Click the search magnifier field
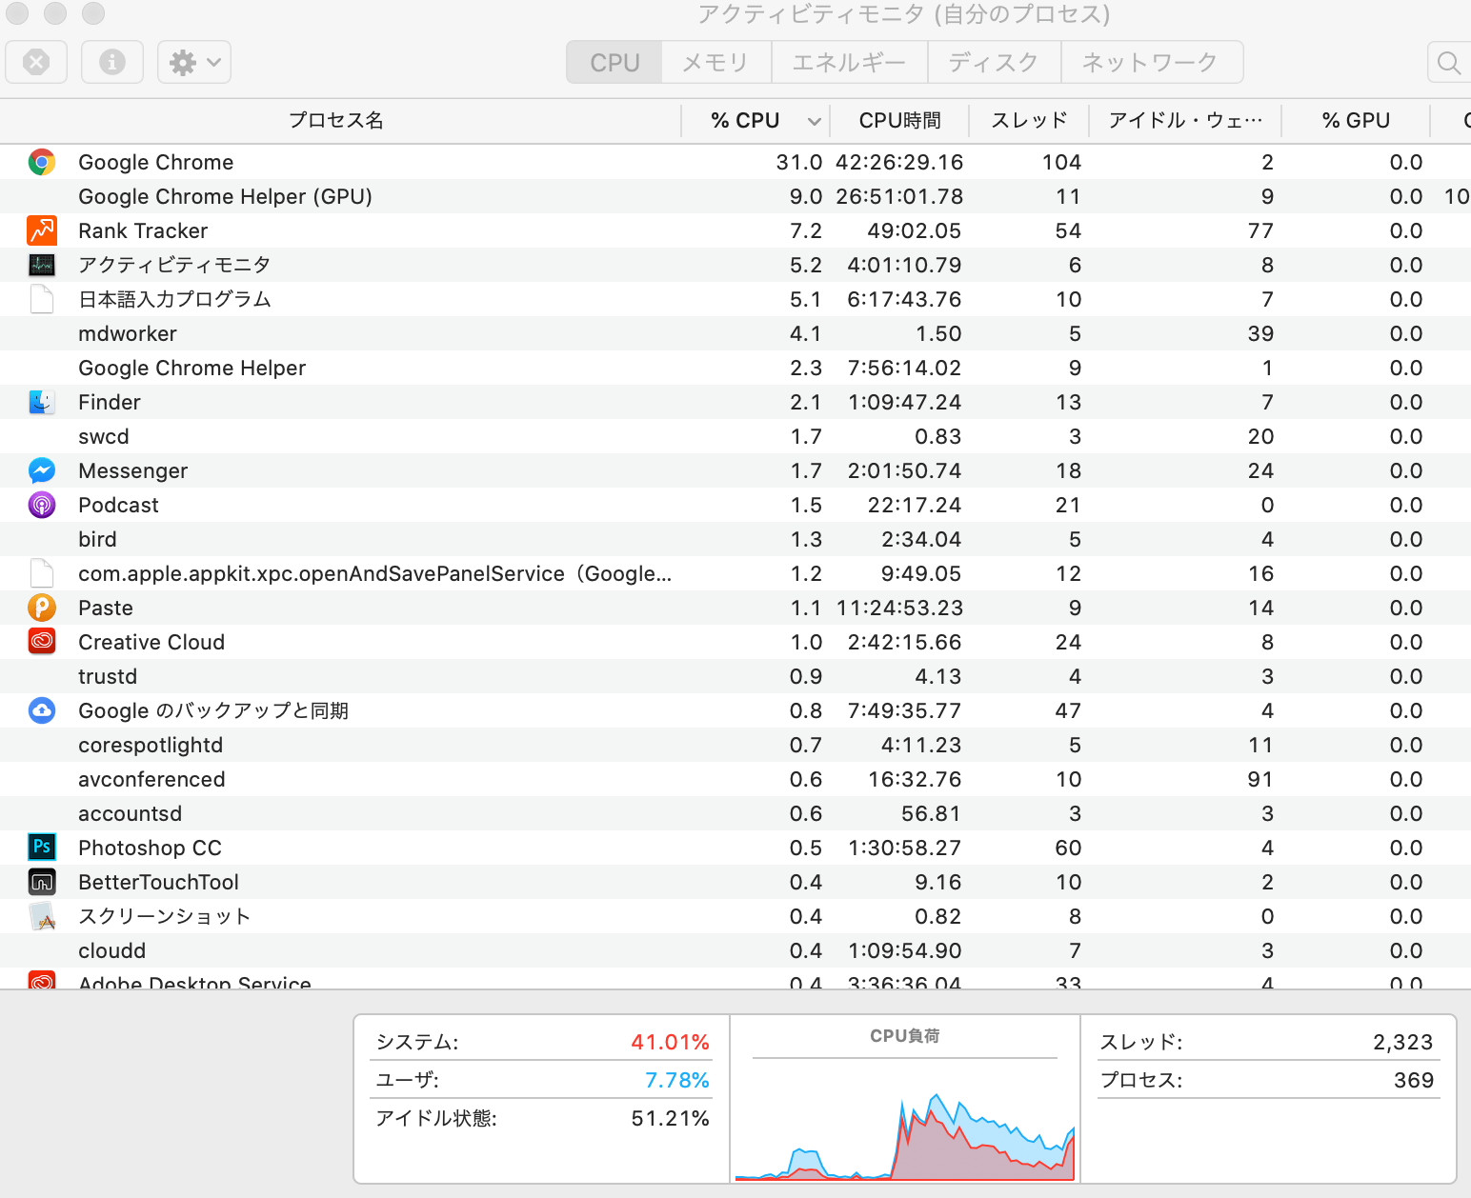The height and width of the screenshot is (1198, 1471). [1449, 63]
